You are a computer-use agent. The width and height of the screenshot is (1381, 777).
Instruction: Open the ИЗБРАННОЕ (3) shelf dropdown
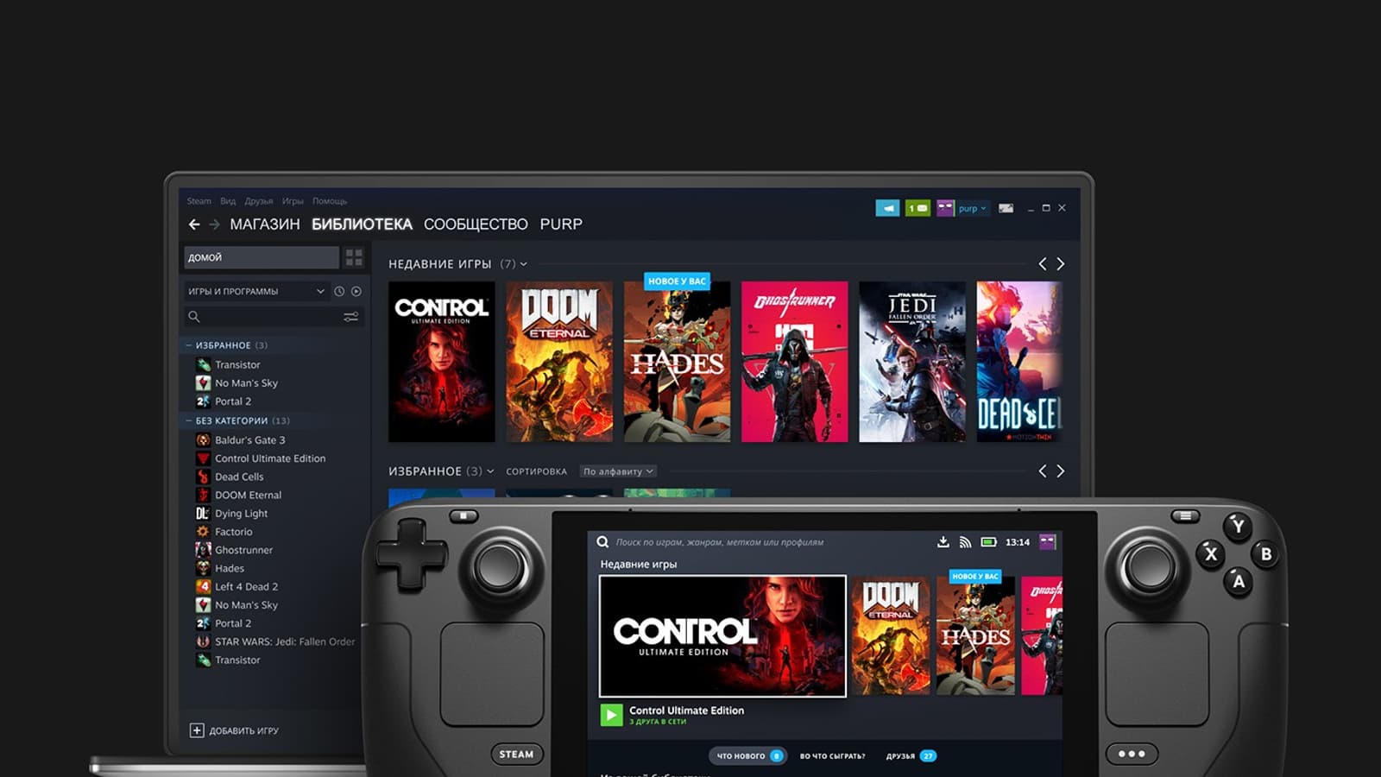tap(490, 471)
